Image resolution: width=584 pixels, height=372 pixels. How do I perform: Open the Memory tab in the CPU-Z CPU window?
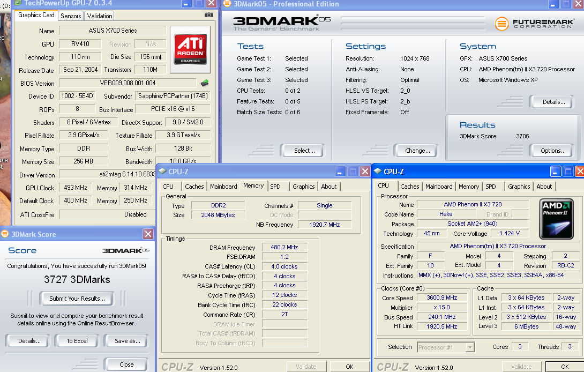pos(469,187)
